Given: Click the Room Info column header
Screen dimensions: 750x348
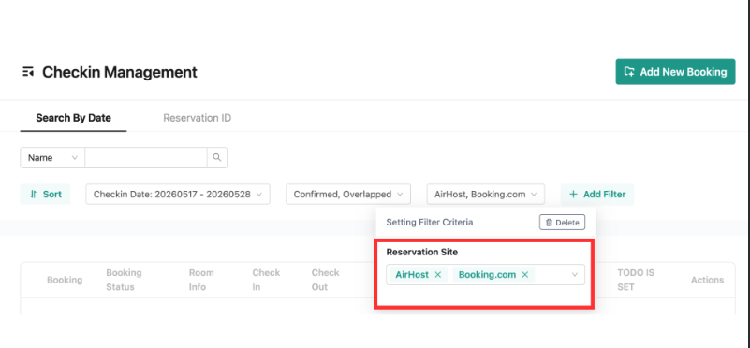Looking at the screenshot, I should [201, 280].
